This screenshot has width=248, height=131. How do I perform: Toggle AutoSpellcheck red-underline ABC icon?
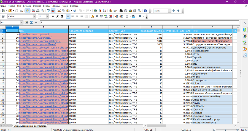pos(53,11)
